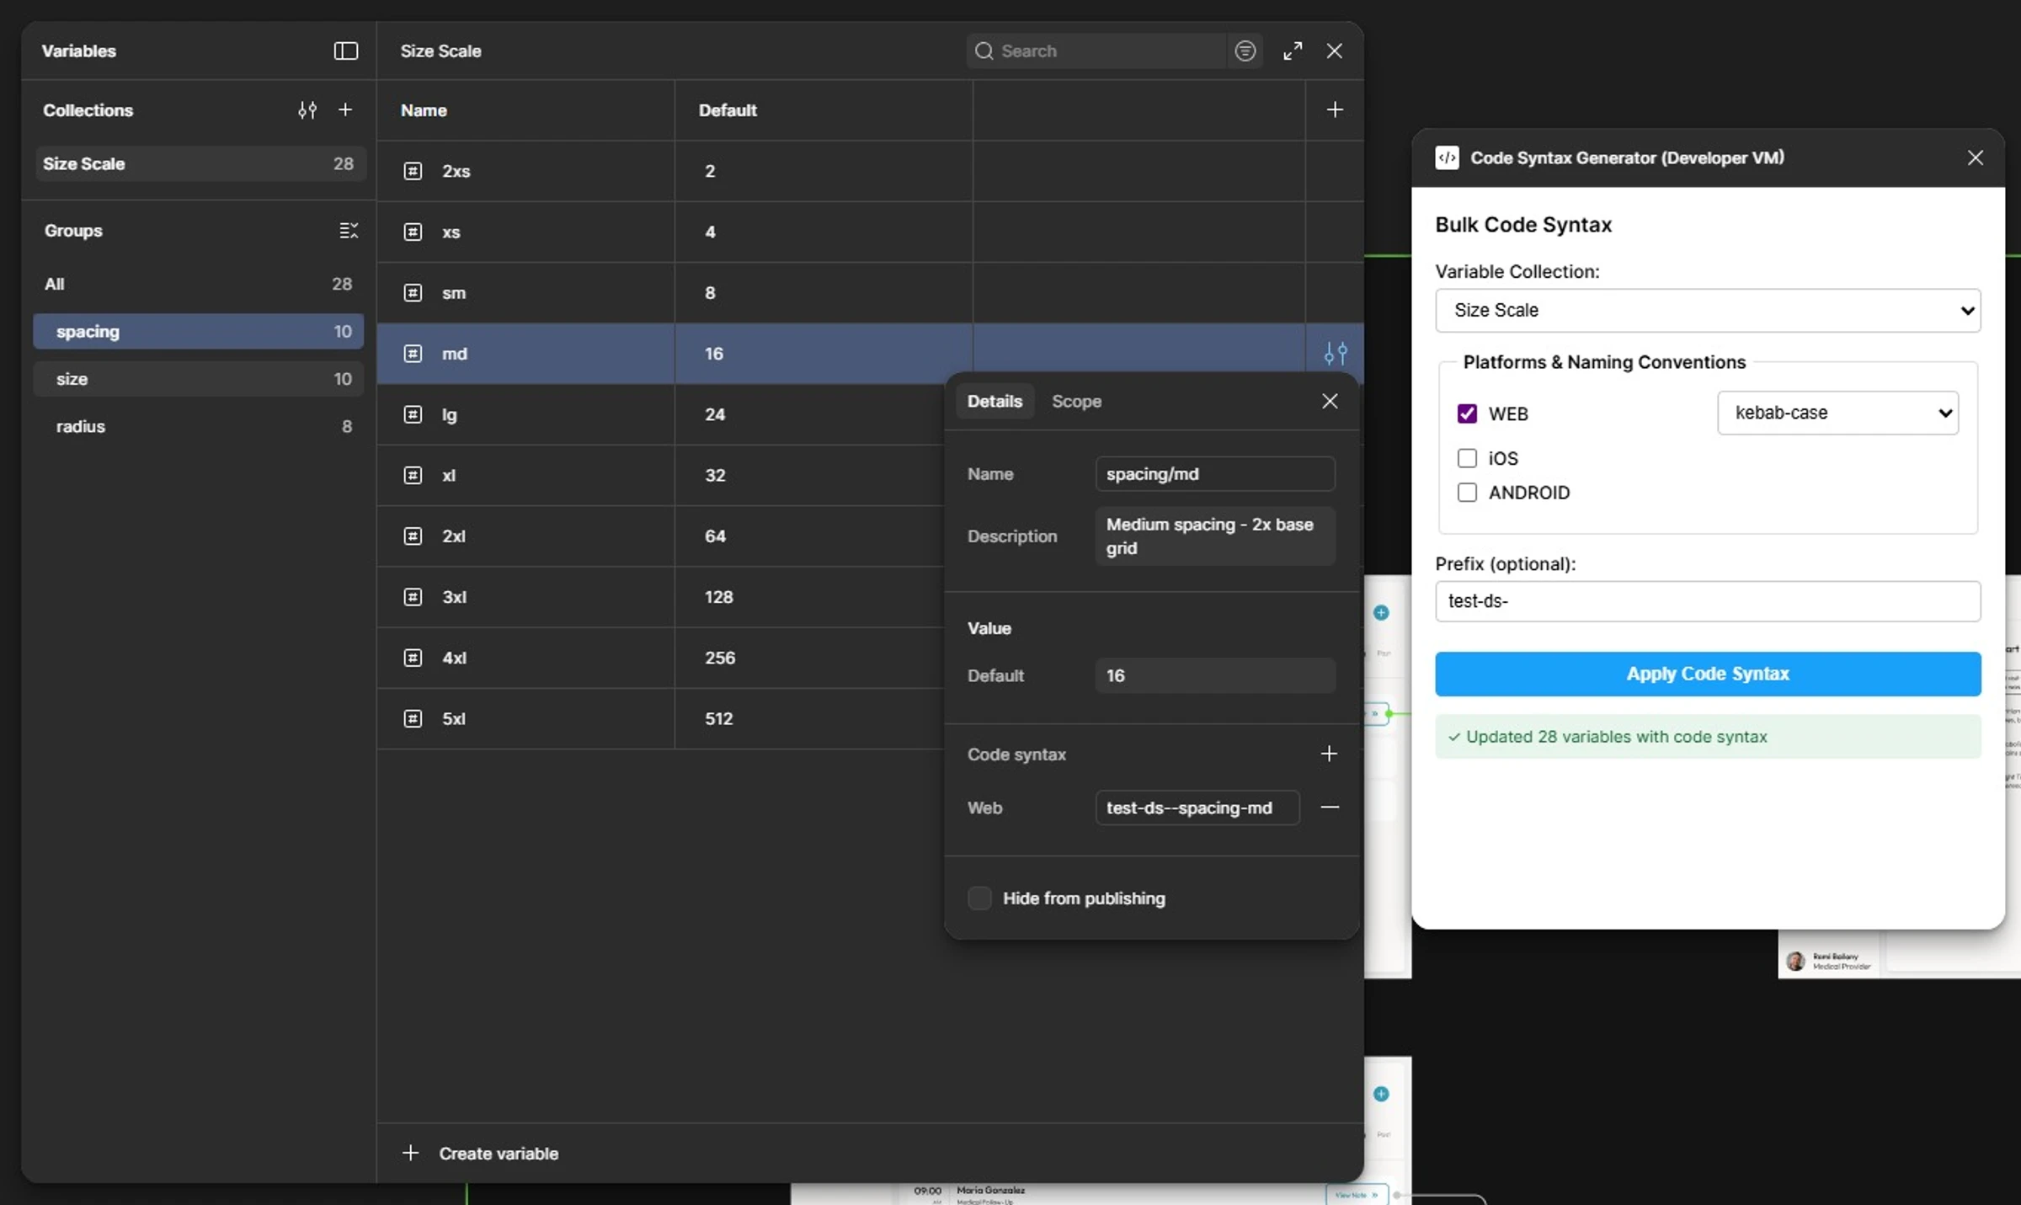Expand variables panel to full size
Screen dimensions: 2021x1205
pos(1293,51)
